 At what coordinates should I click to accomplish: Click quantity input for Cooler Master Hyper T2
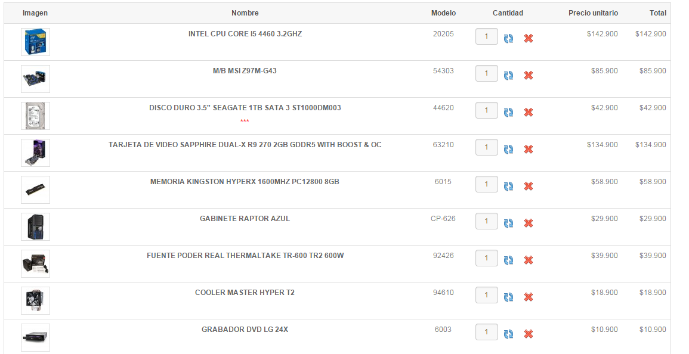486,295
